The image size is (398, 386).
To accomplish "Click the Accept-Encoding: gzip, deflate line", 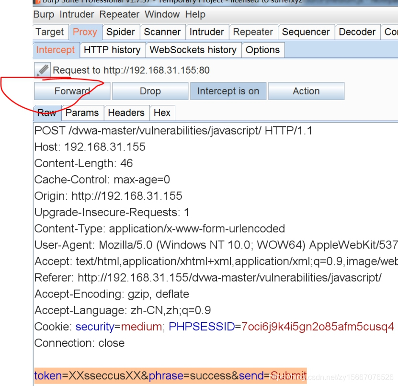I will tap(112, 294).
